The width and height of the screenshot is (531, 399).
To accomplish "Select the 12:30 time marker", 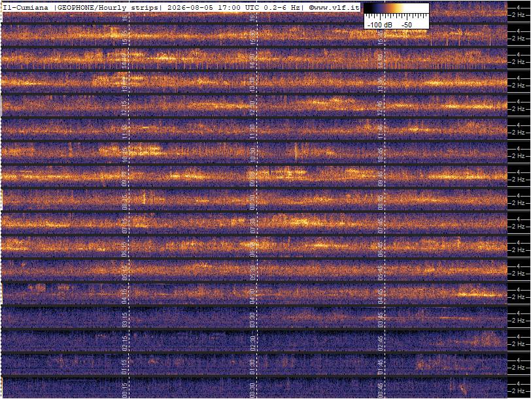I will [252, 108].
